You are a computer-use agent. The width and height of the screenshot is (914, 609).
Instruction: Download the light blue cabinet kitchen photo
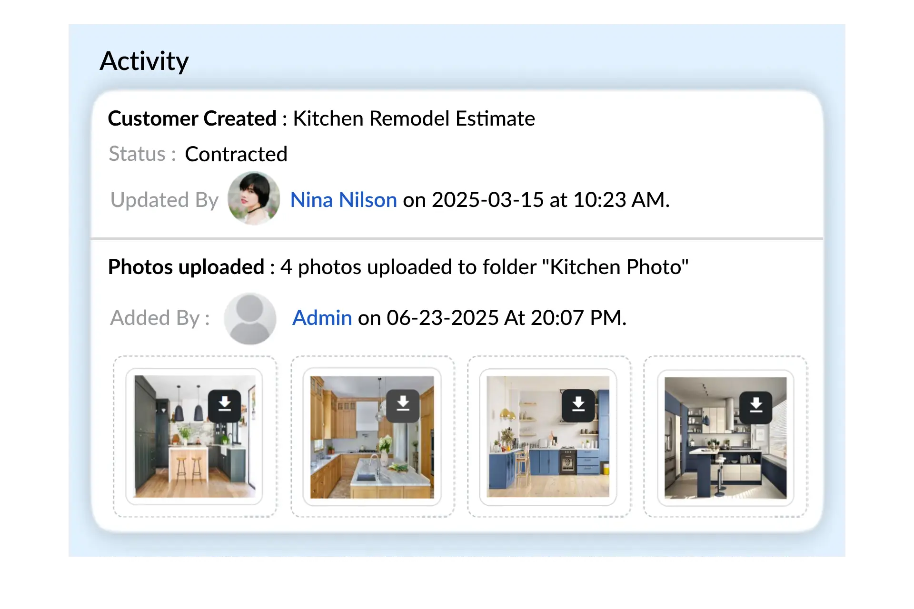[x=578, y=405]
